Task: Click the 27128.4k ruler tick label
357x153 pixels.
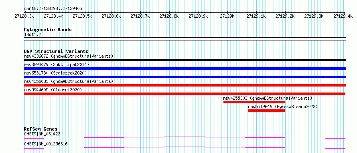Action: pyautogui.click(x=53, y=16)
